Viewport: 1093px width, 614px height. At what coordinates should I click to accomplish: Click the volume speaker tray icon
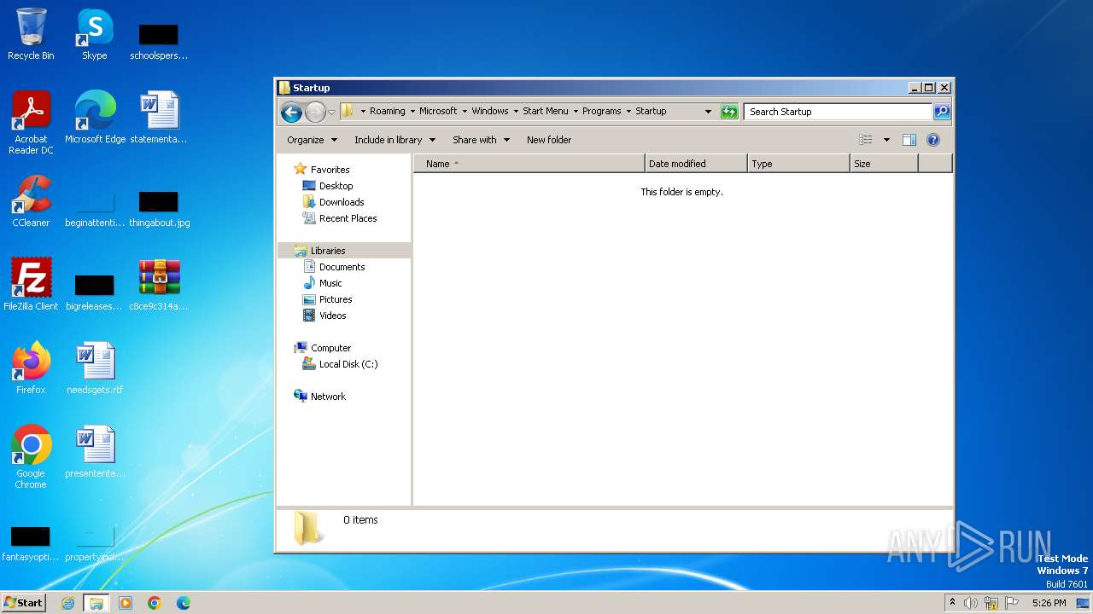(x=971, y=603)
